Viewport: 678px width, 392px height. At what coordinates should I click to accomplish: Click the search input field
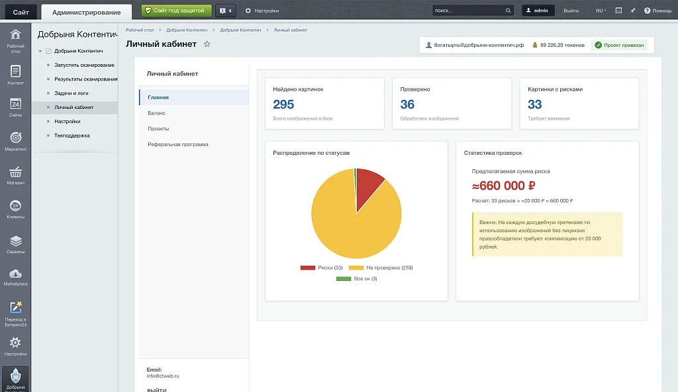tap(468, 11)
